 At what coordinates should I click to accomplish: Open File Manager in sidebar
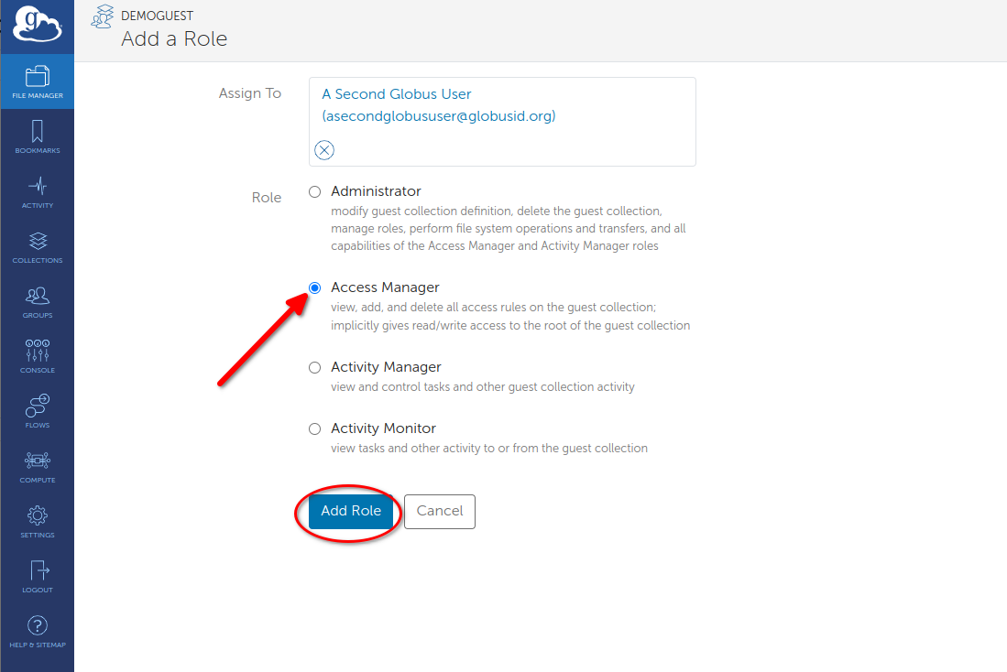coord(38,81)
